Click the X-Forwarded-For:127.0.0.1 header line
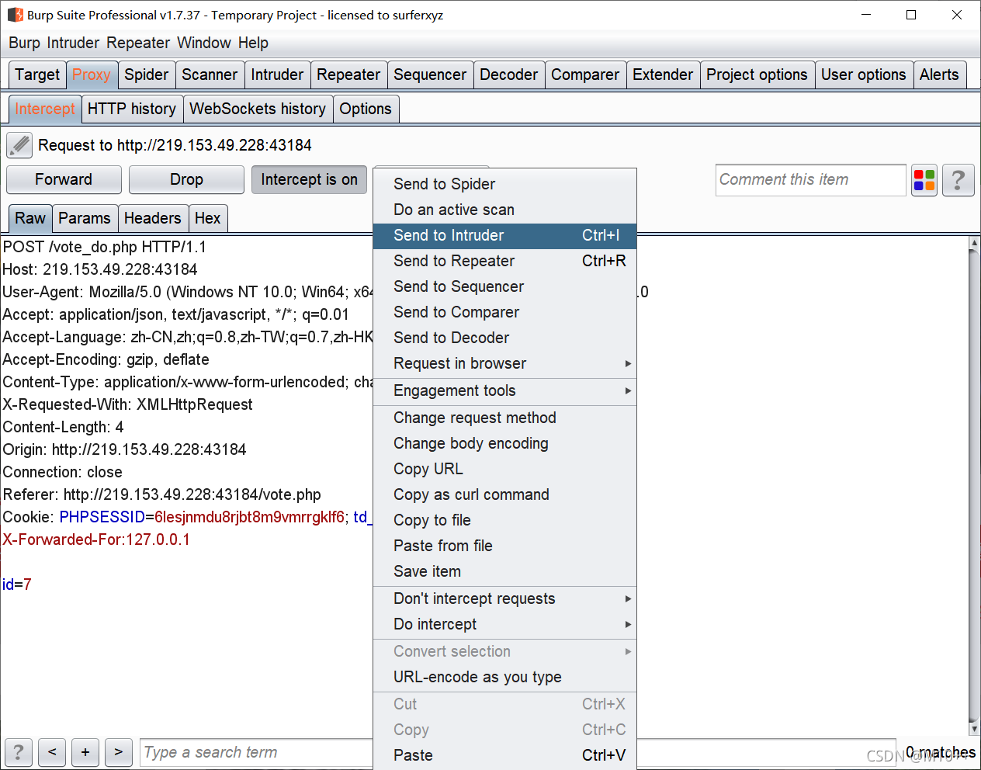The width and height of the screenshot is (981, 770). pyautogui.click(x=96, y=539)
